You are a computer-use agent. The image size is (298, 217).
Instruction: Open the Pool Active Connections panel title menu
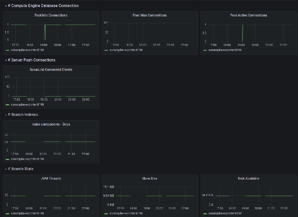pos(248,15)
